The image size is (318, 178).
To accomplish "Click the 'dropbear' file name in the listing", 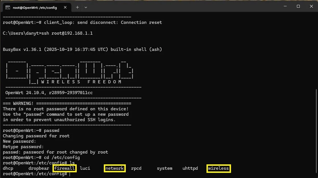I will coord(39,168).
